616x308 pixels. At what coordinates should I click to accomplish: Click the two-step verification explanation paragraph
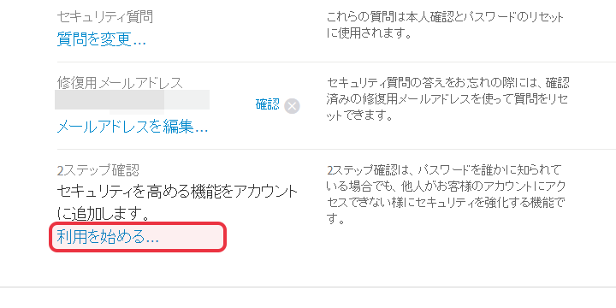point(446,194)
